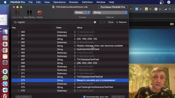The height and width of the screenshot is (98, 175).
Task: Click the search field containing Hightlit
Action: point(55,22)
